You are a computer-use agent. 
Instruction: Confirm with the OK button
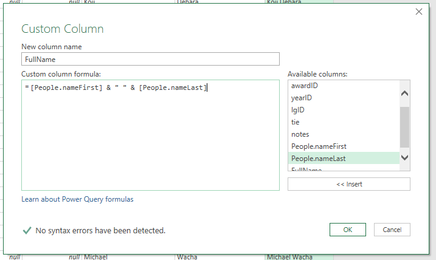[x=347, y=230]
